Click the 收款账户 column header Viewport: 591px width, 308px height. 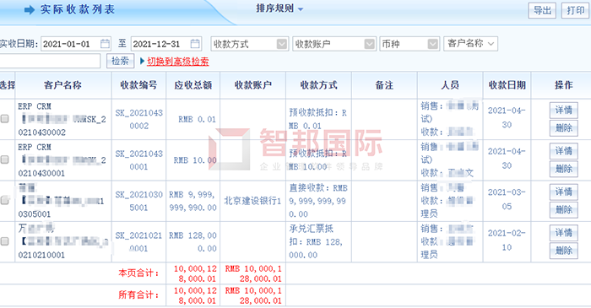click(253, 85)
